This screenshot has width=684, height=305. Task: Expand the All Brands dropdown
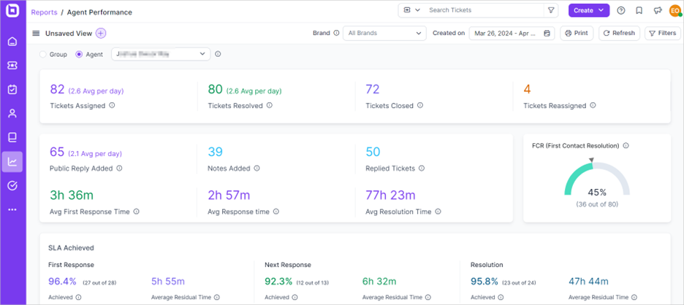pos(384,33)
